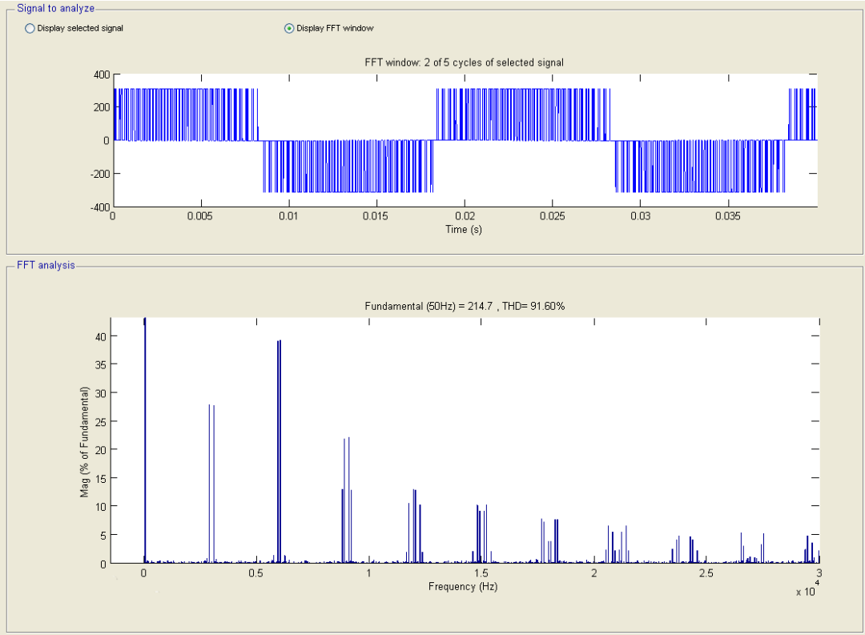Click the 400 amplitude tick label
Image resolution: width=865 pixels, height=635 pixels.
point(100,75)
